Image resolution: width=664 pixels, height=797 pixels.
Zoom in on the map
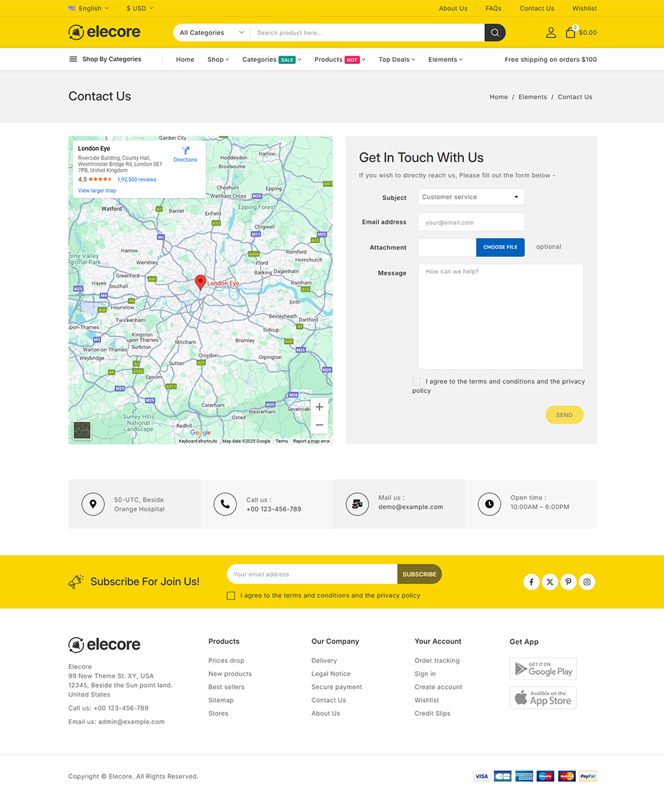(x=319, y=407)
